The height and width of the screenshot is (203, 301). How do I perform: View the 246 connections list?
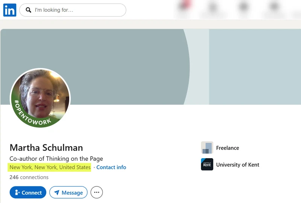click(29, 177)
